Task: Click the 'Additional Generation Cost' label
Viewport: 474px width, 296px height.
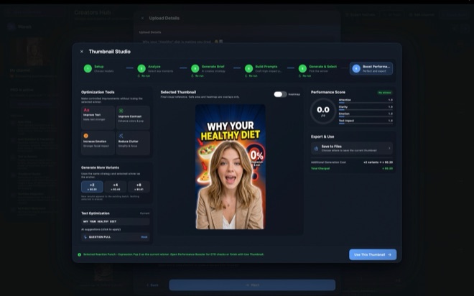Action: coord(328,162)
